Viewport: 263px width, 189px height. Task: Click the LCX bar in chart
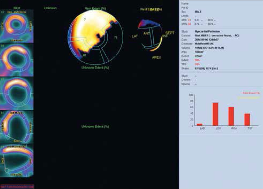215,114
